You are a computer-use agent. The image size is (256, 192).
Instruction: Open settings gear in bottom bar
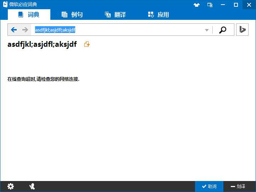[11, 186]
